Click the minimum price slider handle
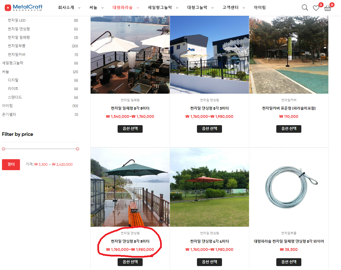This screenshot has width=341, height=270. coord(3,149)
